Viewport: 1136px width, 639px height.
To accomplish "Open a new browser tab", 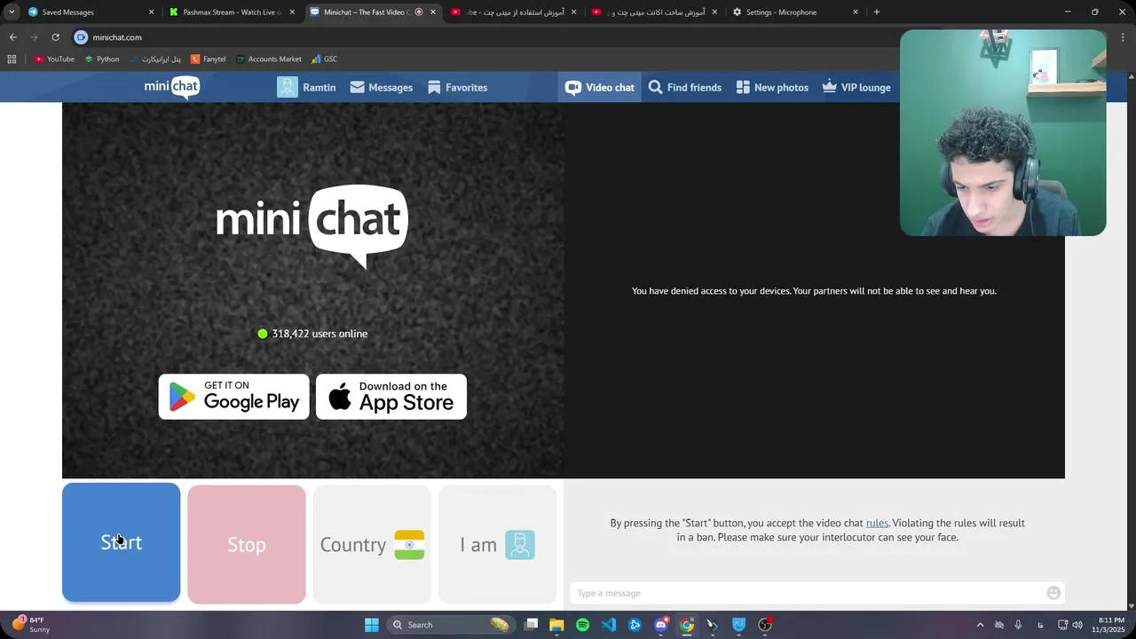I will pyautogui.click(x=877, y=12).
